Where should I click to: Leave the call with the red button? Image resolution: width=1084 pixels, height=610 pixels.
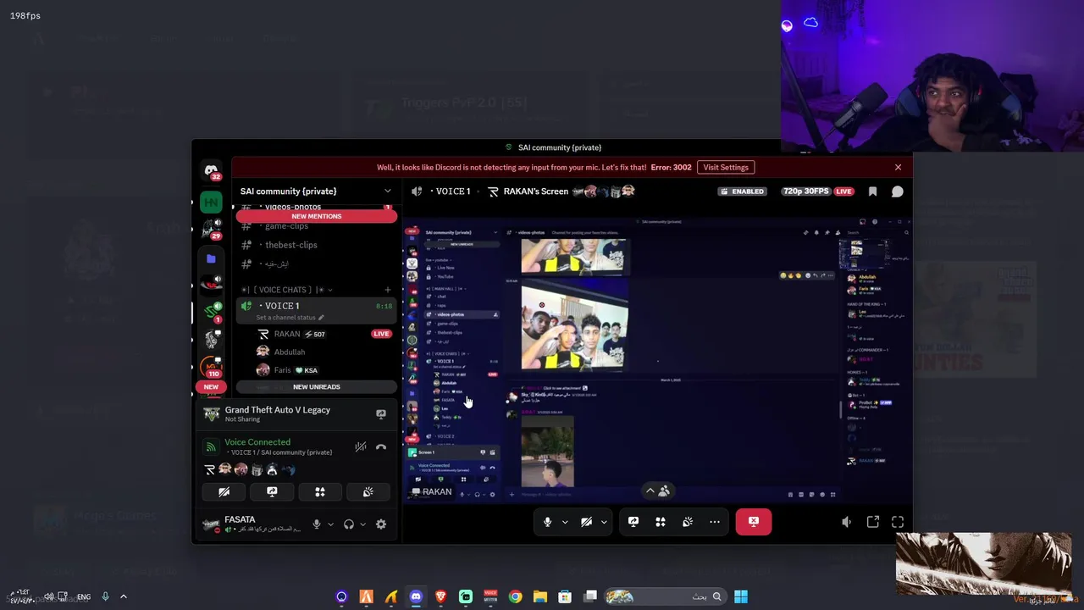coord(754,522)
